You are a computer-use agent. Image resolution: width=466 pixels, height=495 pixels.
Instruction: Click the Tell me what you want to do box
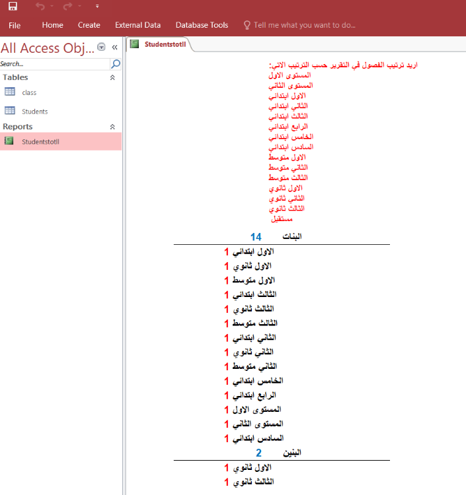(x=305, y=25)
